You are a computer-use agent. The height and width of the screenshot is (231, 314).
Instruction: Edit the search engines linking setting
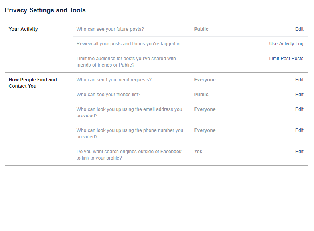click(299, 152)
